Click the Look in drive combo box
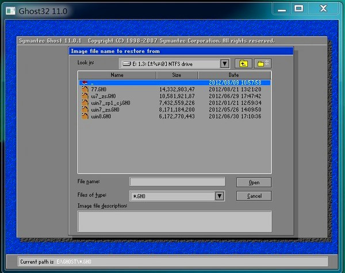 click(x=174, y=64)
